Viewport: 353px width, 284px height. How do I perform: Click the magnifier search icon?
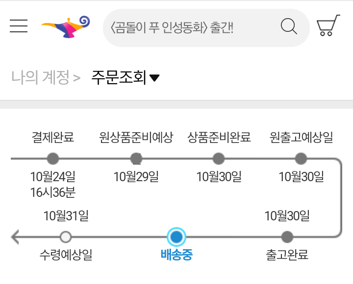pyautogui.click(x=289, y=26)
